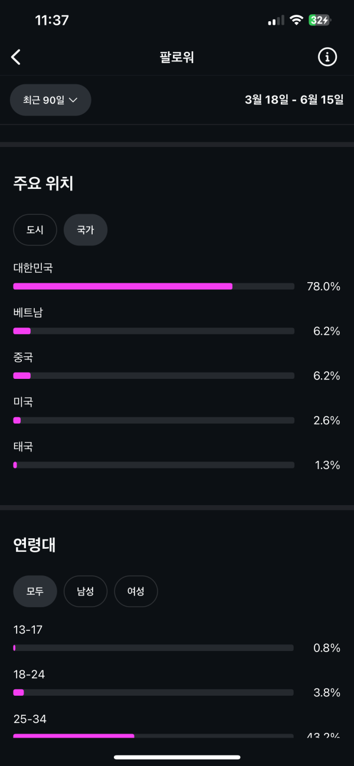Tap the cellular signal icon
This screenshot has width=354, height=766.
click(276, 21)
